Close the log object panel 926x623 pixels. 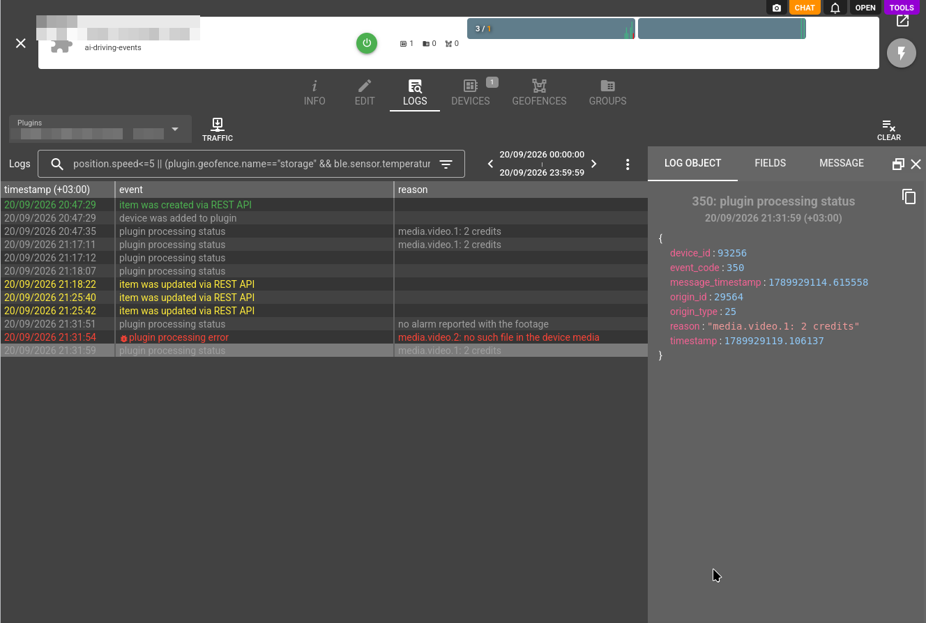coord(916,164)
